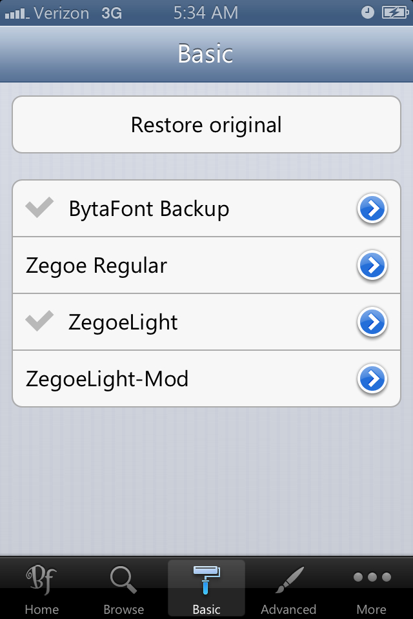Toggle checkmark beside ZegoeLight
413x619 pixels.
point(39,322)
